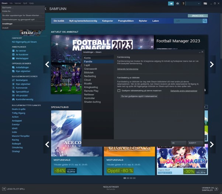Select Bibliotek settings category

pos(98,73)
